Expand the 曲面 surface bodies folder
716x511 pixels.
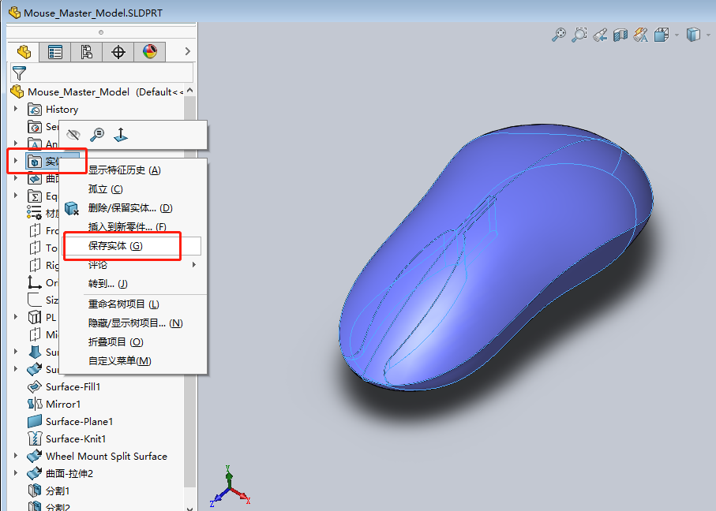tap(16, 178)
